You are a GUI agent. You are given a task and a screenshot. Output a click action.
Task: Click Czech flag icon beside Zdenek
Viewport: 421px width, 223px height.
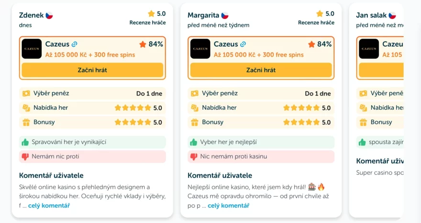click(49, 15)
